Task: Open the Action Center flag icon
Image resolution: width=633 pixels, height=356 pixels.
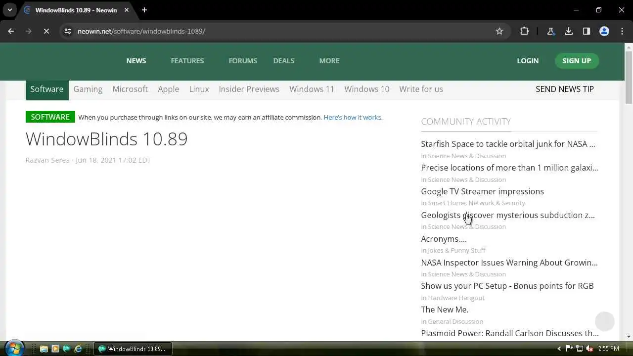Action: [569, 349]
